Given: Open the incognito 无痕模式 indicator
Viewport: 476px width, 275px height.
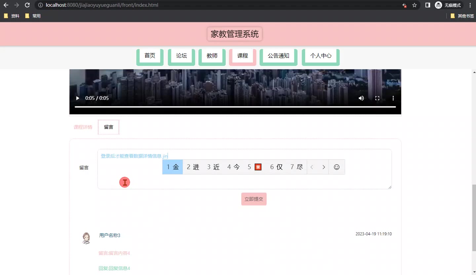Looking at the screenshot, I should pos(449,5).
